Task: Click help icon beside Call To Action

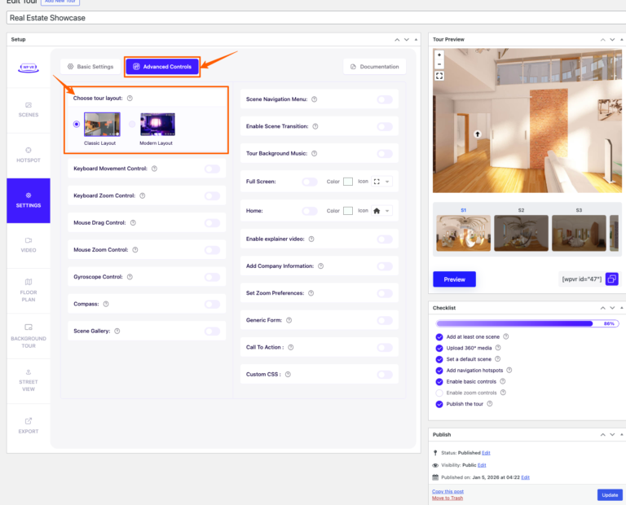Action: tap(291, 348)
